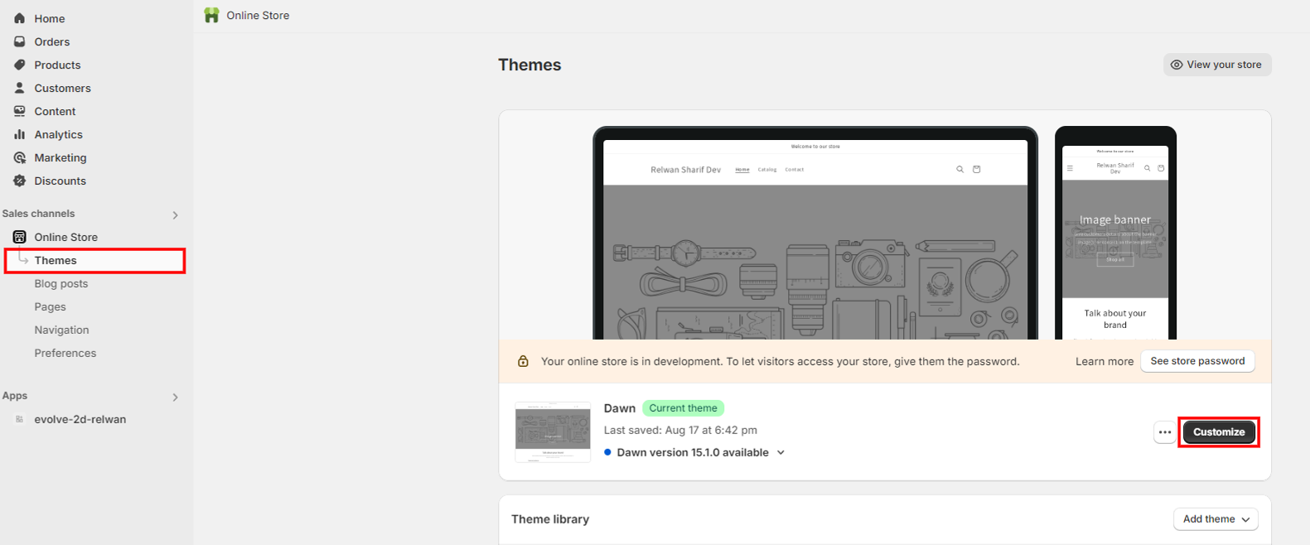
Task: Open Blog posts in the sidebar
Action: 60,283
